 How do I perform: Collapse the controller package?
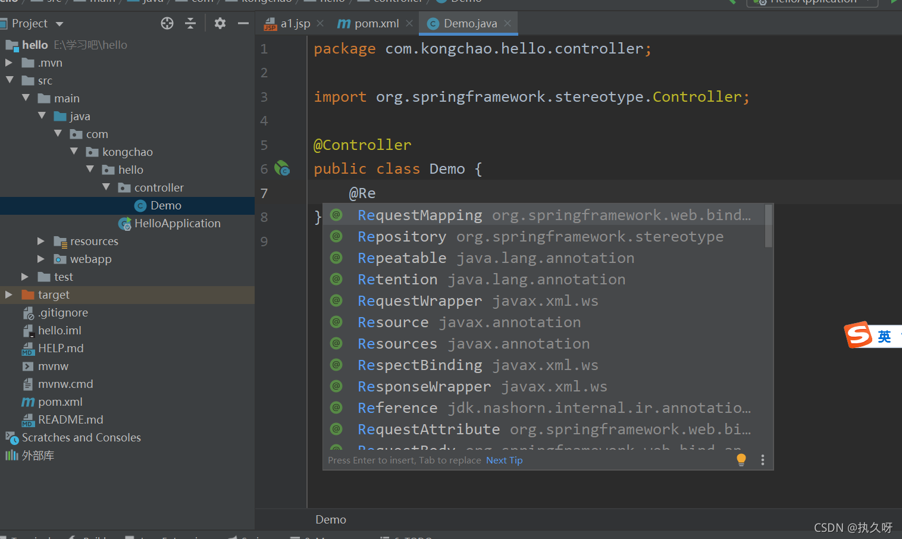pos(106,187)
